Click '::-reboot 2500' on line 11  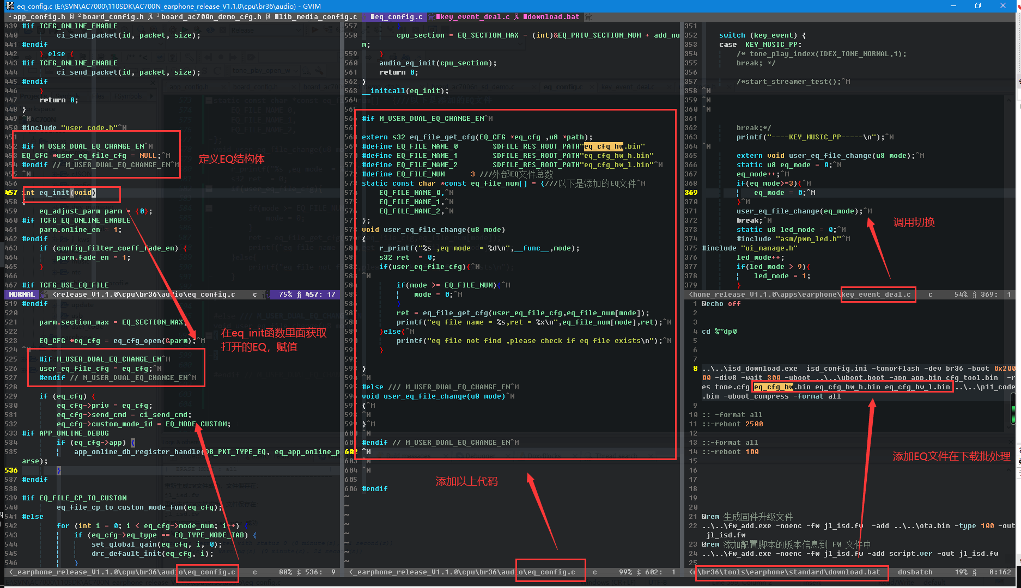tap(732, 424)
